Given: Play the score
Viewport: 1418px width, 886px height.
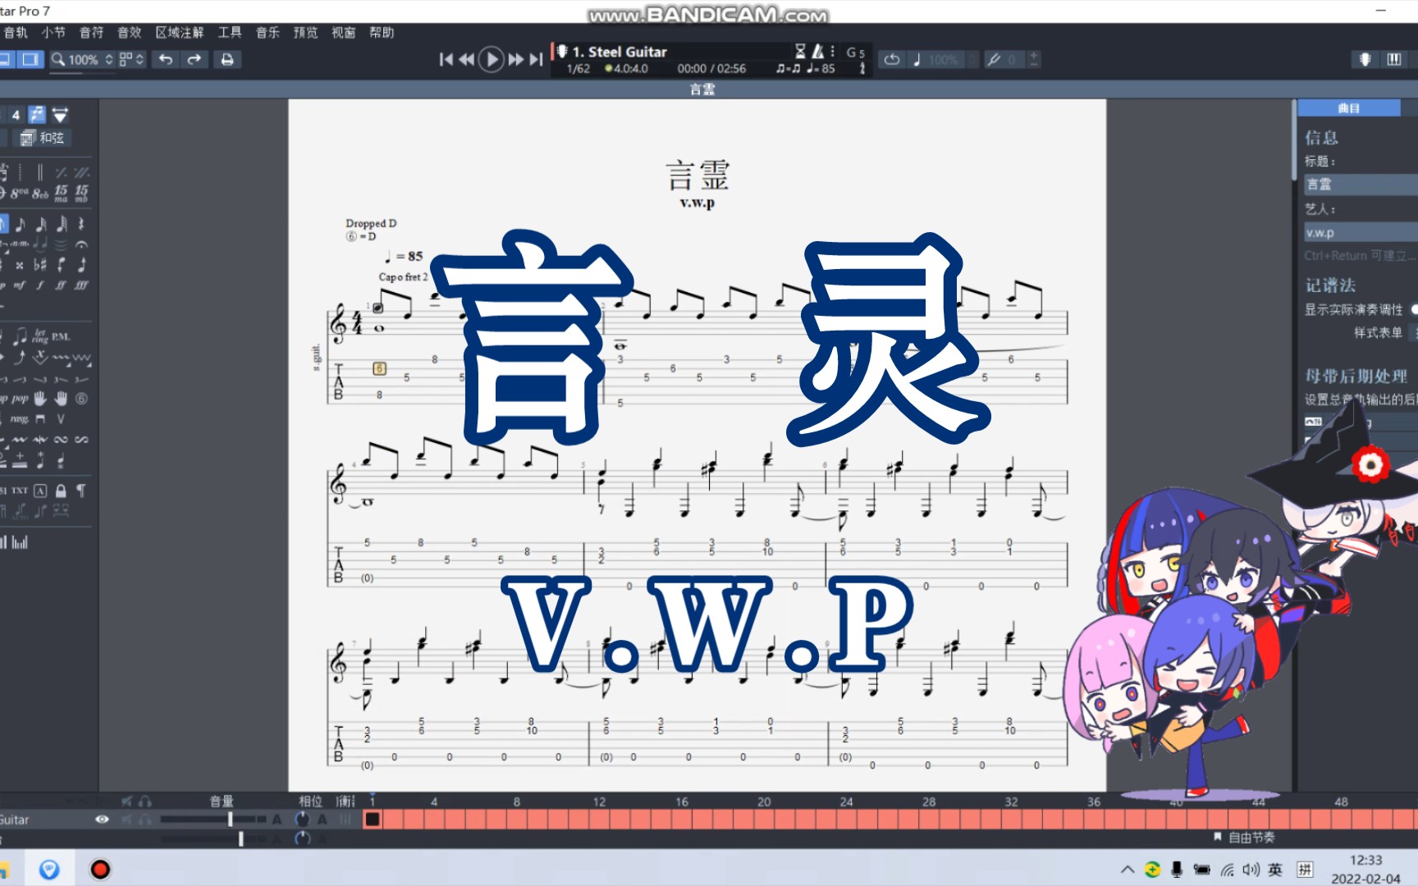Looking at the screenshot, I should [491, 59].
